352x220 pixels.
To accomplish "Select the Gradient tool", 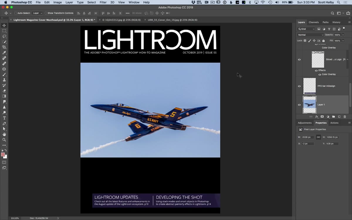I will coord(4,96).
